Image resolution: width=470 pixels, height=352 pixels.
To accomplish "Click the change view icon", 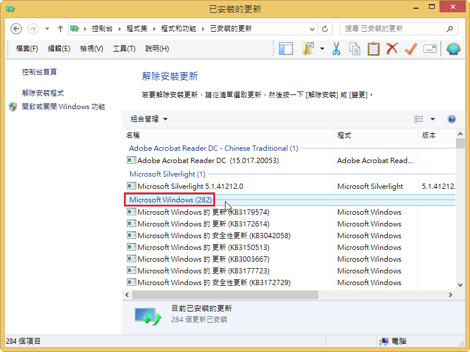I will pyautogui.click(x=419, y=119).
